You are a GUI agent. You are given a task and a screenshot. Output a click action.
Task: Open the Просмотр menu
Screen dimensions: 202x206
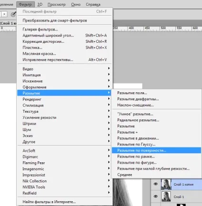(57, 4)
